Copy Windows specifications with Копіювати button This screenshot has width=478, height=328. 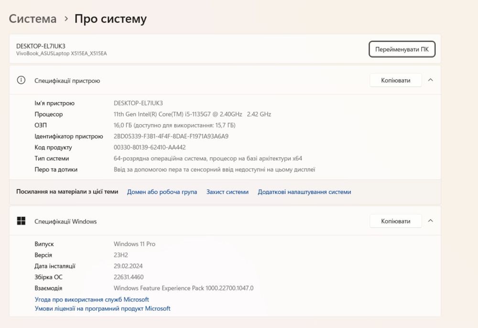pyautogui.click(x=395, y=221)
